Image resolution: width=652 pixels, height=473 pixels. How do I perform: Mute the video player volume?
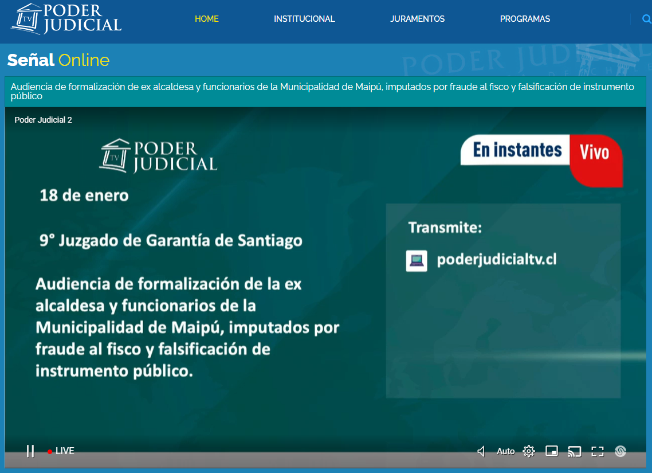pyautogui.click(x=481, y=451)
